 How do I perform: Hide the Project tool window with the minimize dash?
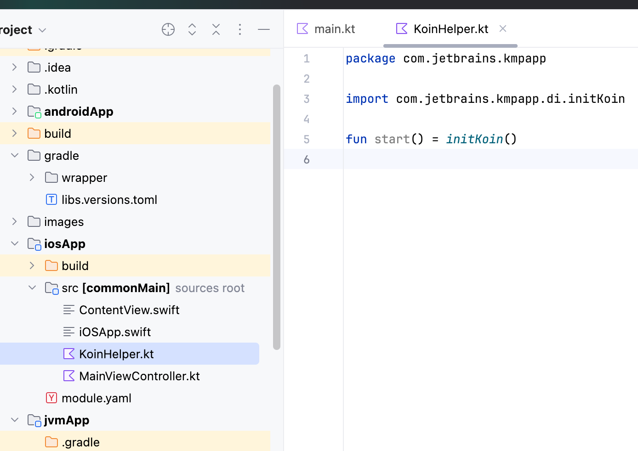(264, 29)
